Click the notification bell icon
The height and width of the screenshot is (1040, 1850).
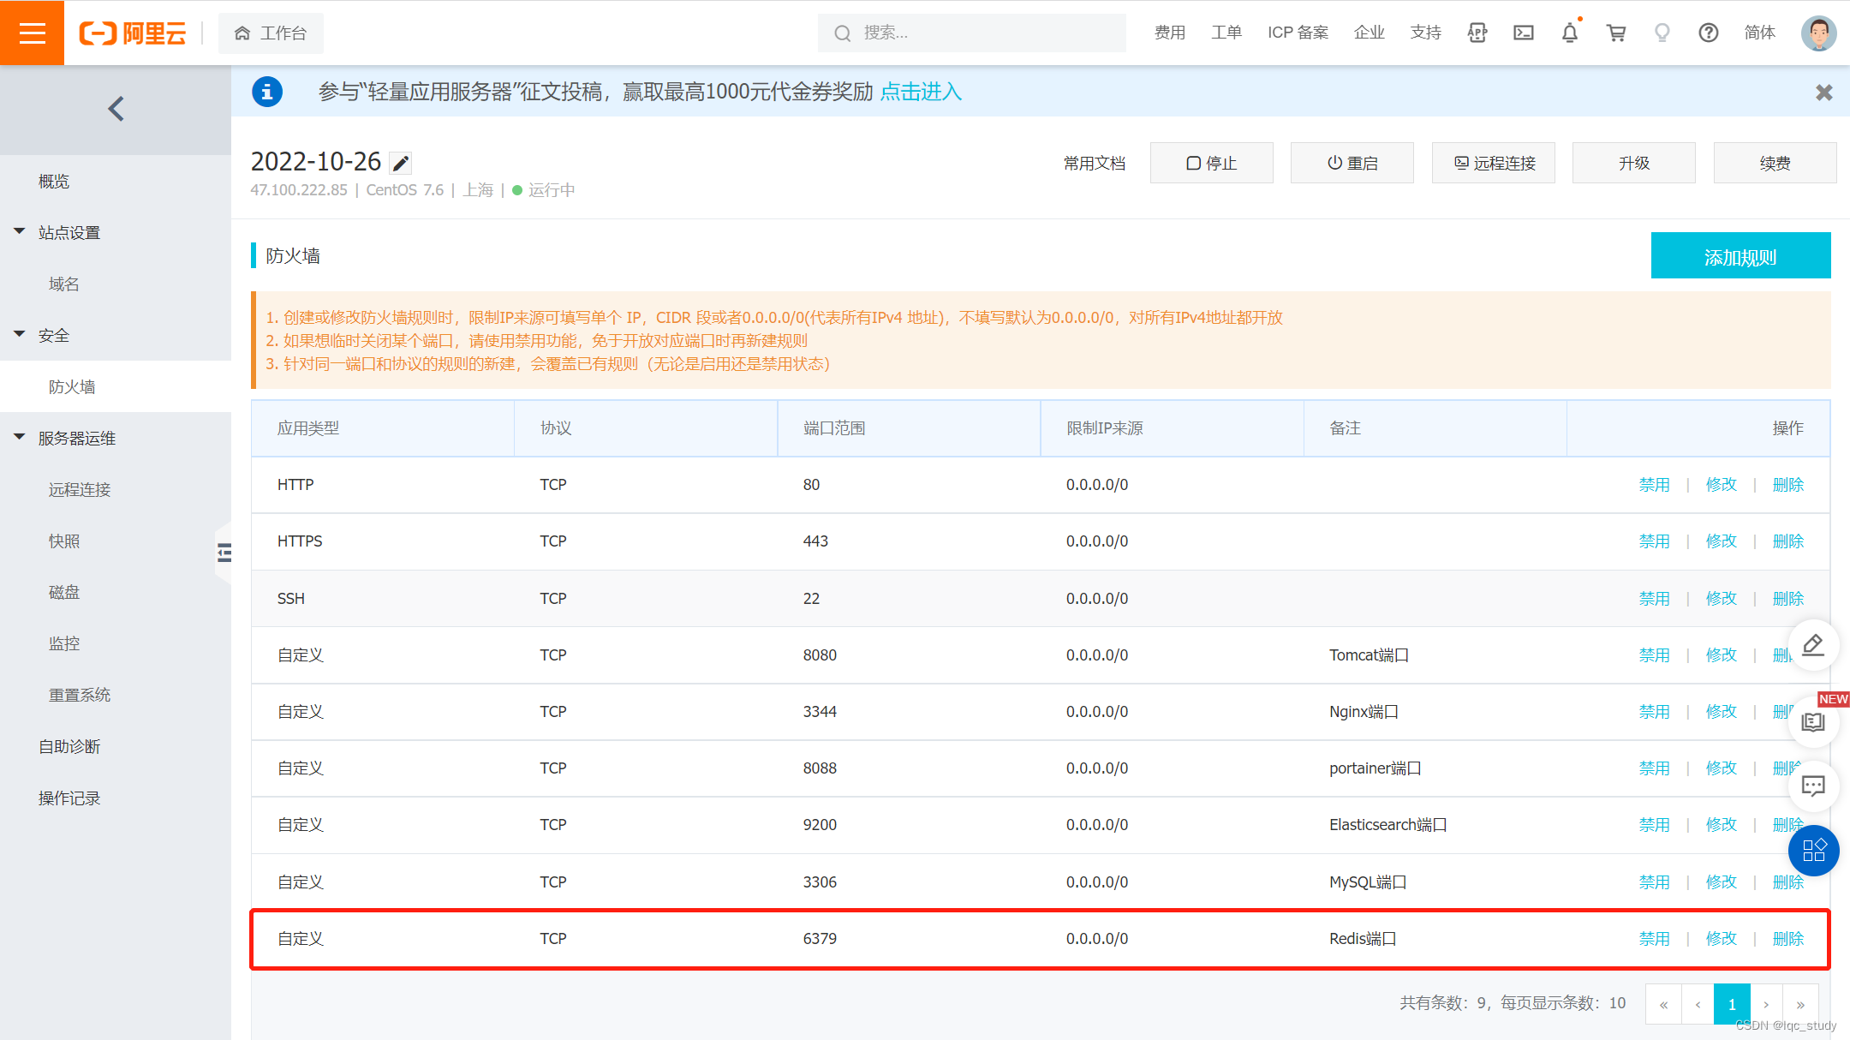1569,33
